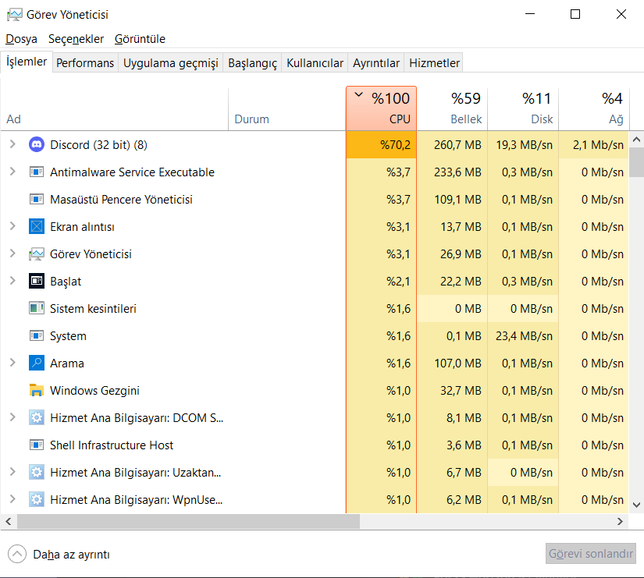Click the 23,4 MB/sn disk cell
This screenshot has height=578, width=644.
pos(524,336)
